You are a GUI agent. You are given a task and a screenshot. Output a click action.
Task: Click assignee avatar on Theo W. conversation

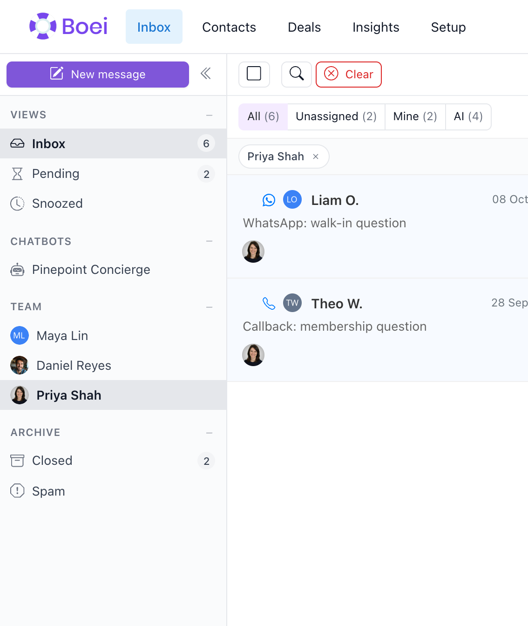(253, 355)
